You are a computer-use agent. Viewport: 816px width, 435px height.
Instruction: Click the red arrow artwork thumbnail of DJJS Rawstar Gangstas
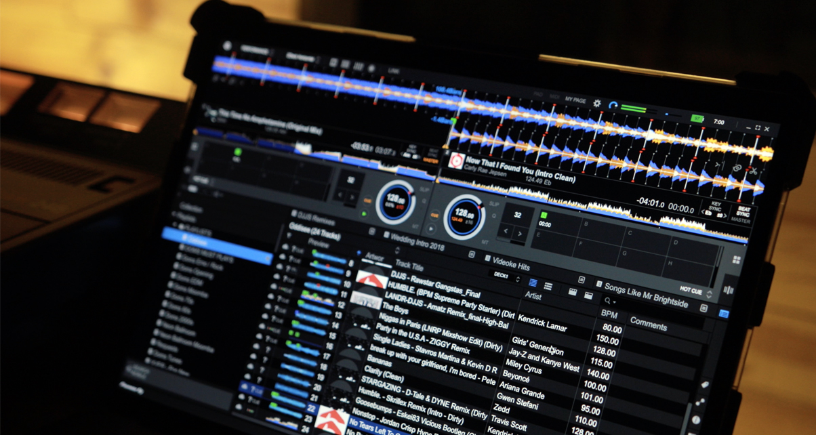point(373,279)
